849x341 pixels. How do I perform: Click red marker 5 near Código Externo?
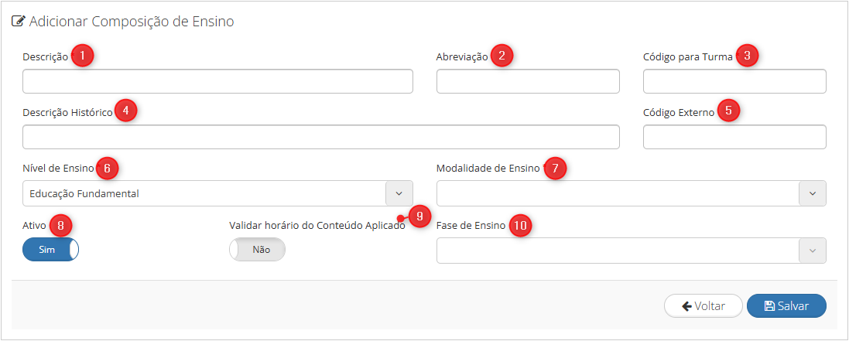click(728, 111)
